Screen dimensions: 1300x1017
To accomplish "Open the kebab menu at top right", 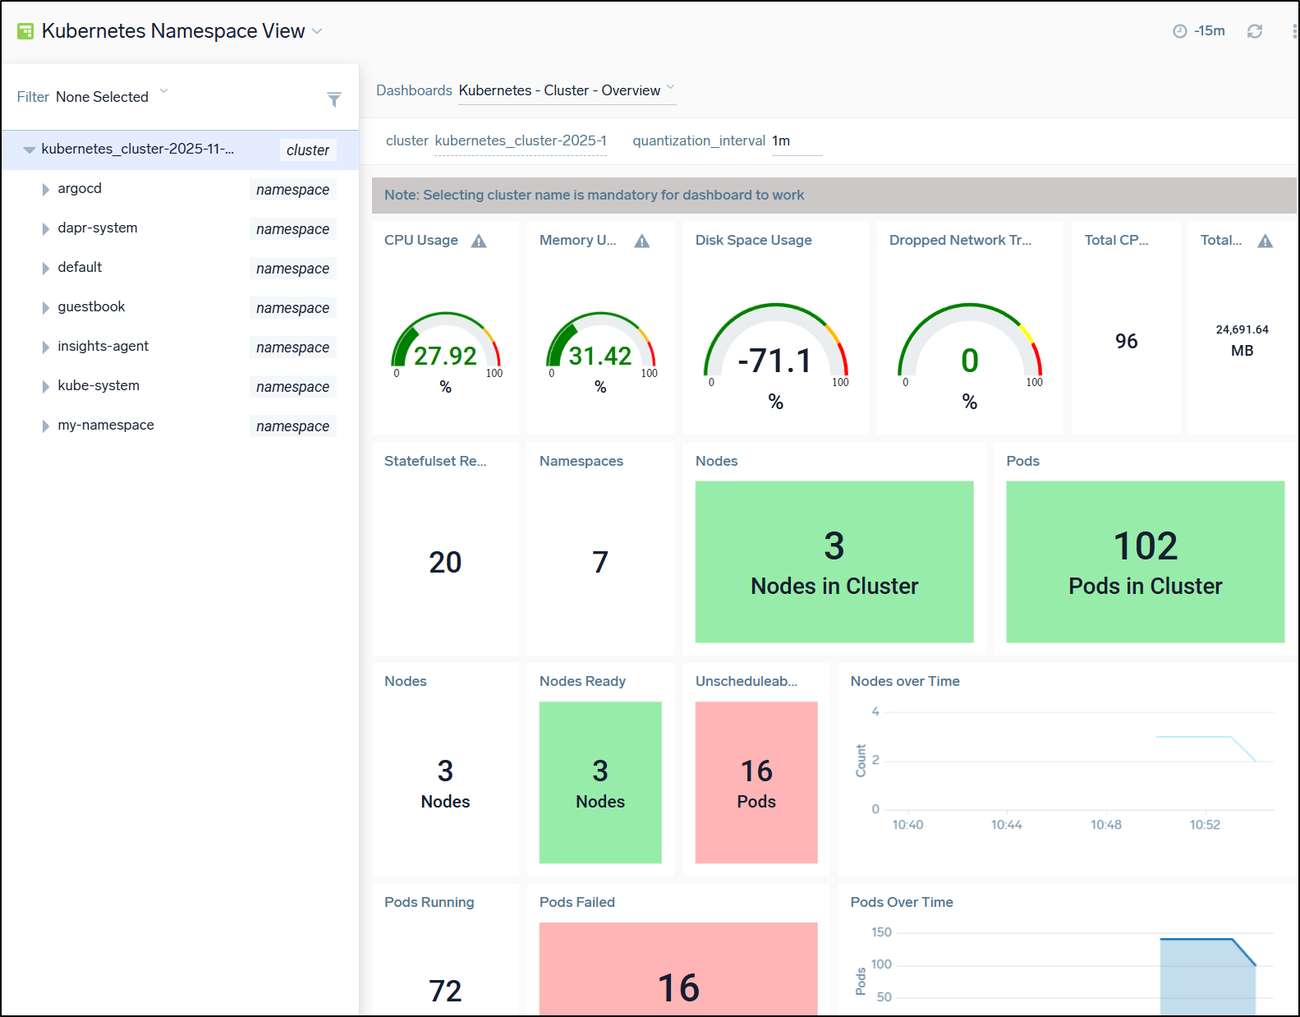I will (1294, 31).
